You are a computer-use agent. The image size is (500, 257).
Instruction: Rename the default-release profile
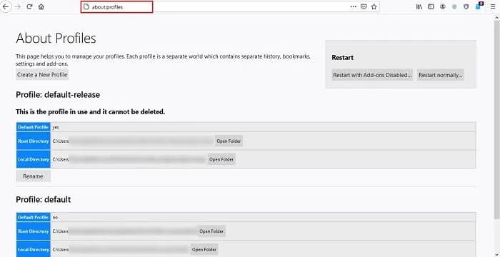(33, 176)
